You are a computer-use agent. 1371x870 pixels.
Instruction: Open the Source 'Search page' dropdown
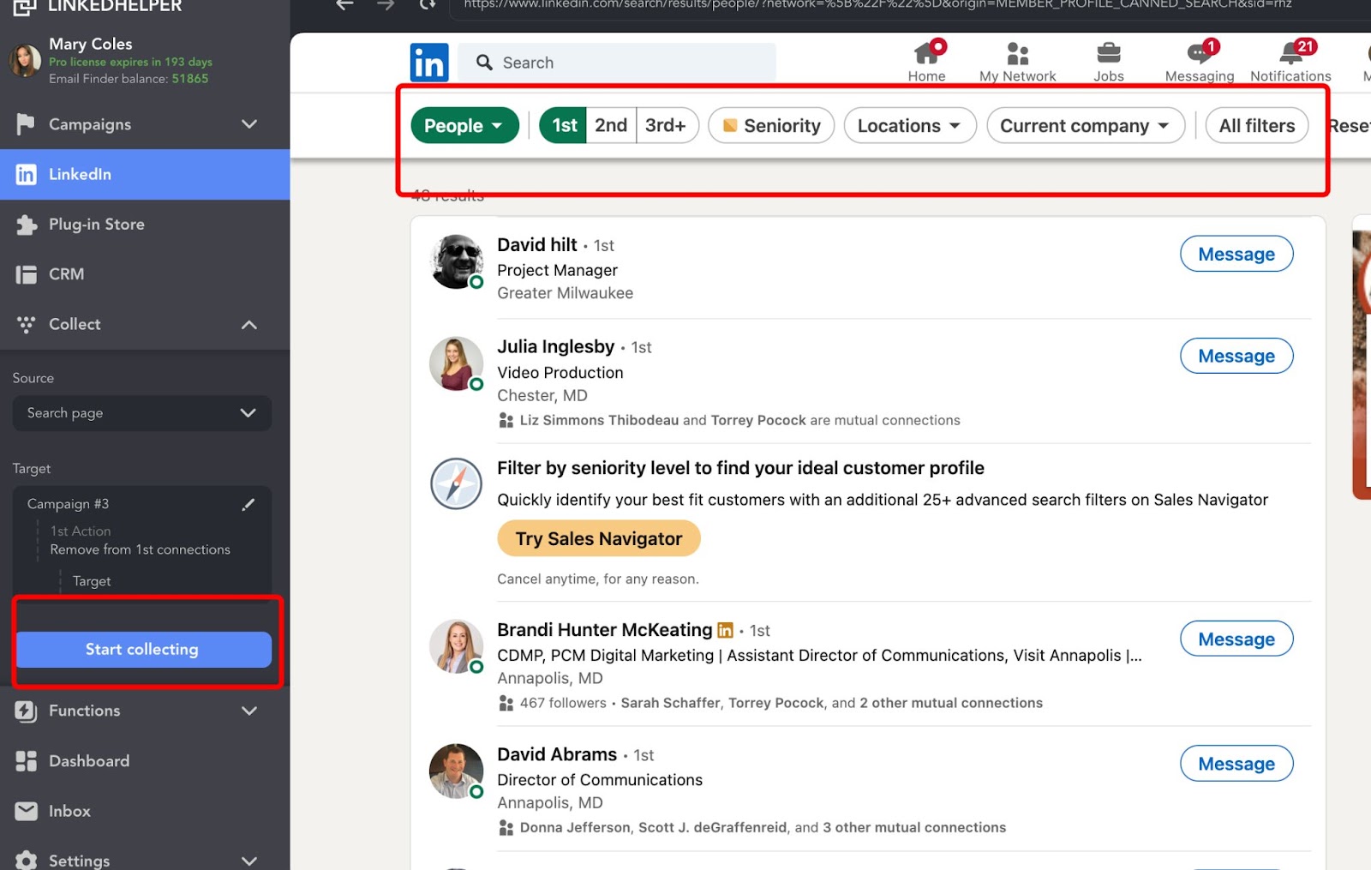[x=141, y=413]
